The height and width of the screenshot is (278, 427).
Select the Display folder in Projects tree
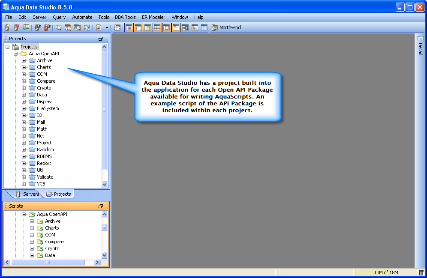44,102
